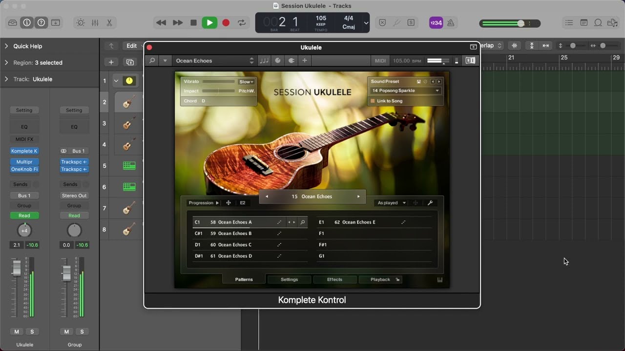Click the wrench icon in Patterns panel

click(430, 203)
